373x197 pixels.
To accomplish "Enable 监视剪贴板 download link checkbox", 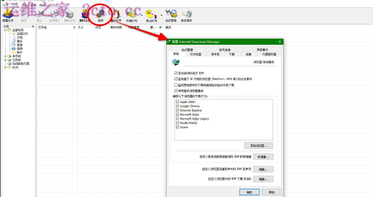I will [176, 85].
